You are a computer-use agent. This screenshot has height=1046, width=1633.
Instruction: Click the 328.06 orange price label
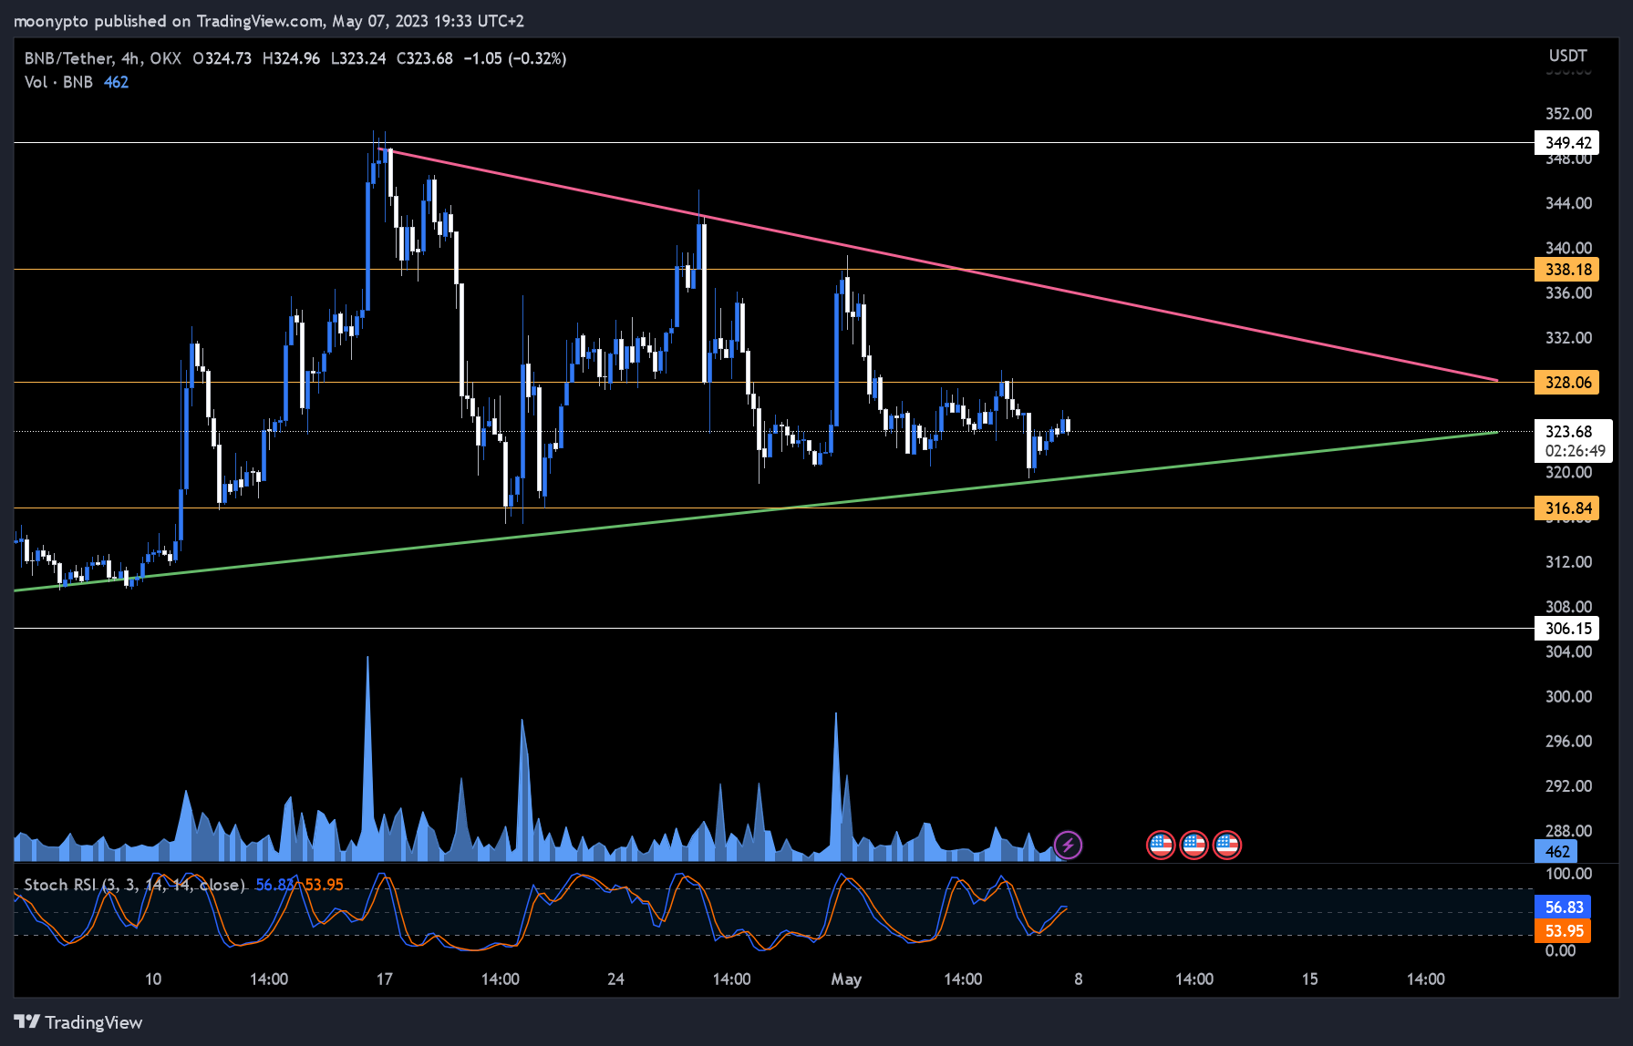1567,383
